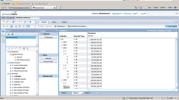The image size is (179, 100).
Task: Click the Remove data source icon with red X
Action: point(12,34)
